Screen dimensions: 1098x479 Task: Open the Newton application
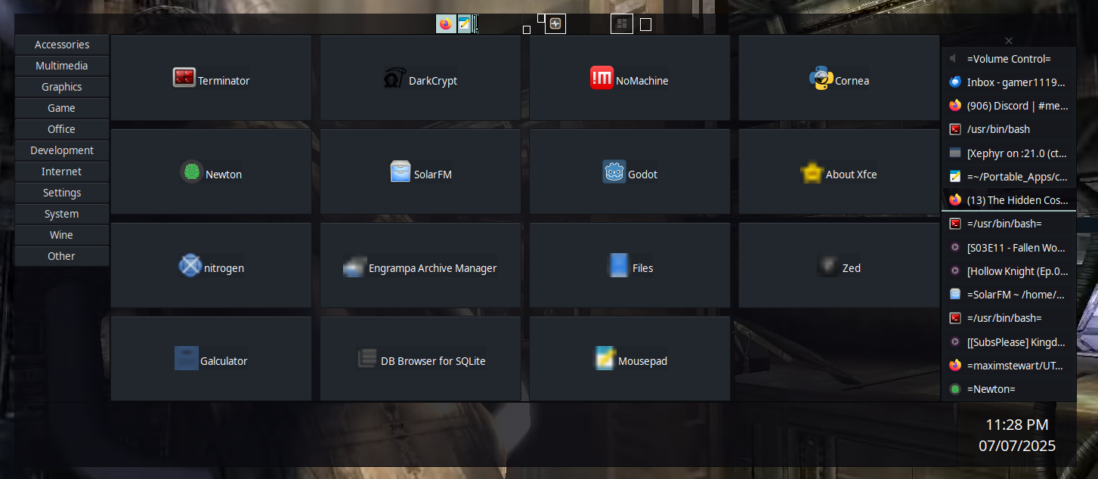(211, 172)
